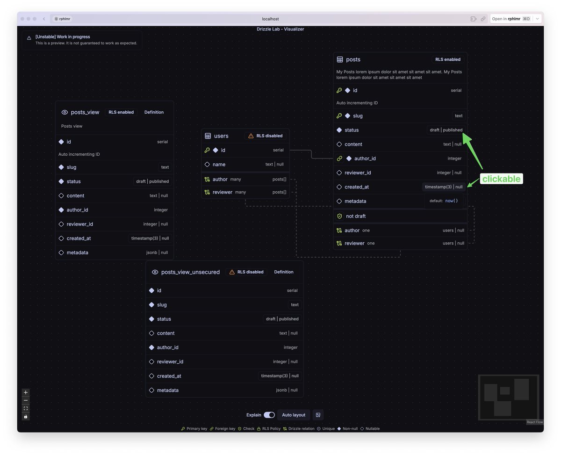Click the Drizzle relation legend entry

coord(299,429)
